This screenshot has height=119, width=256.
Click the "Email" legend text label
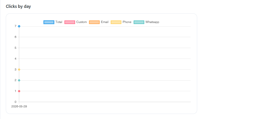105,22
